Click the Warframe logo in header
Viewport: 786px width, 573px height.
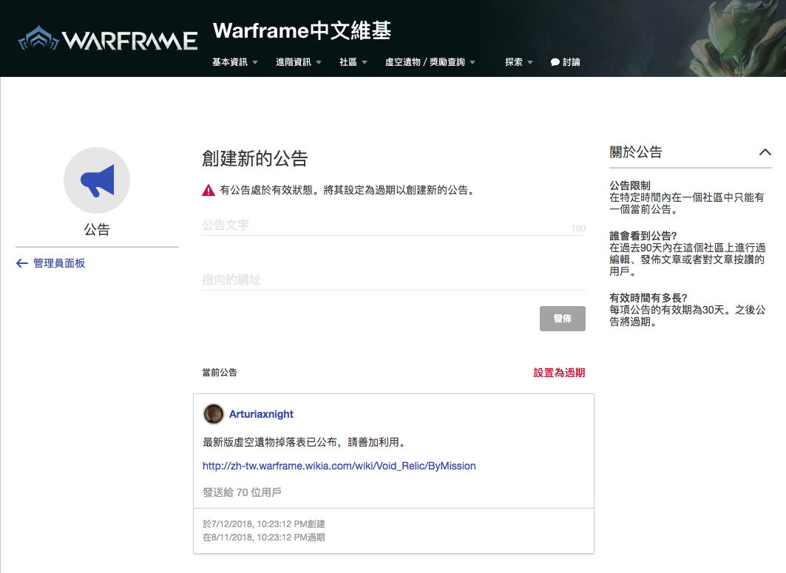click(107, 38)
